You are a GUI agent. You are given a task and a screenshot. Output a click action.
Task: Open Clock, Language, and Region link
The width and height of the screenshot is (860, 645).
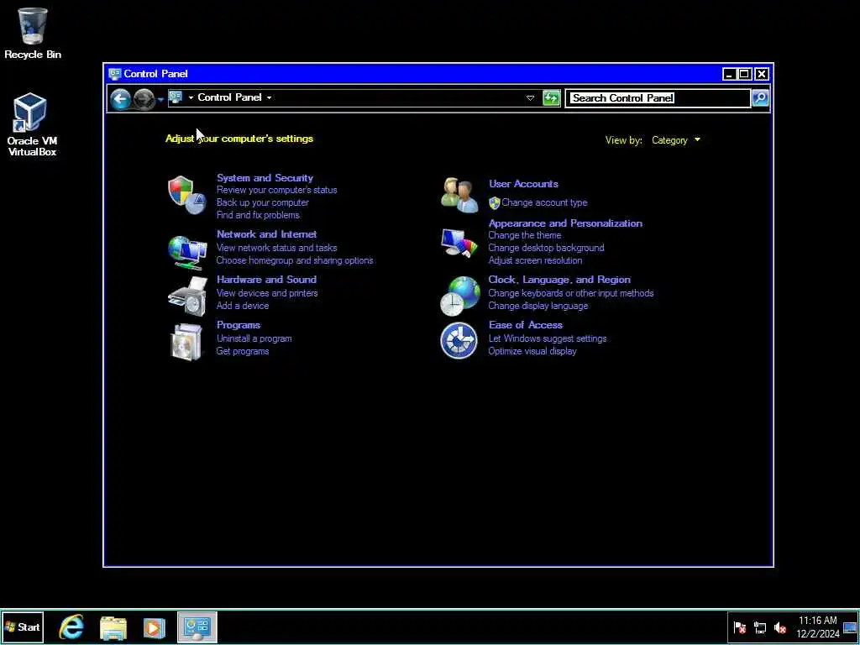[559, 280]
